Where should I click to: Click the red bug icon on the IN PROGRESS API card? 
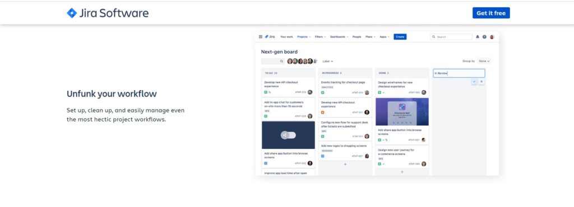pyautogui.click(x=322, y=112)
